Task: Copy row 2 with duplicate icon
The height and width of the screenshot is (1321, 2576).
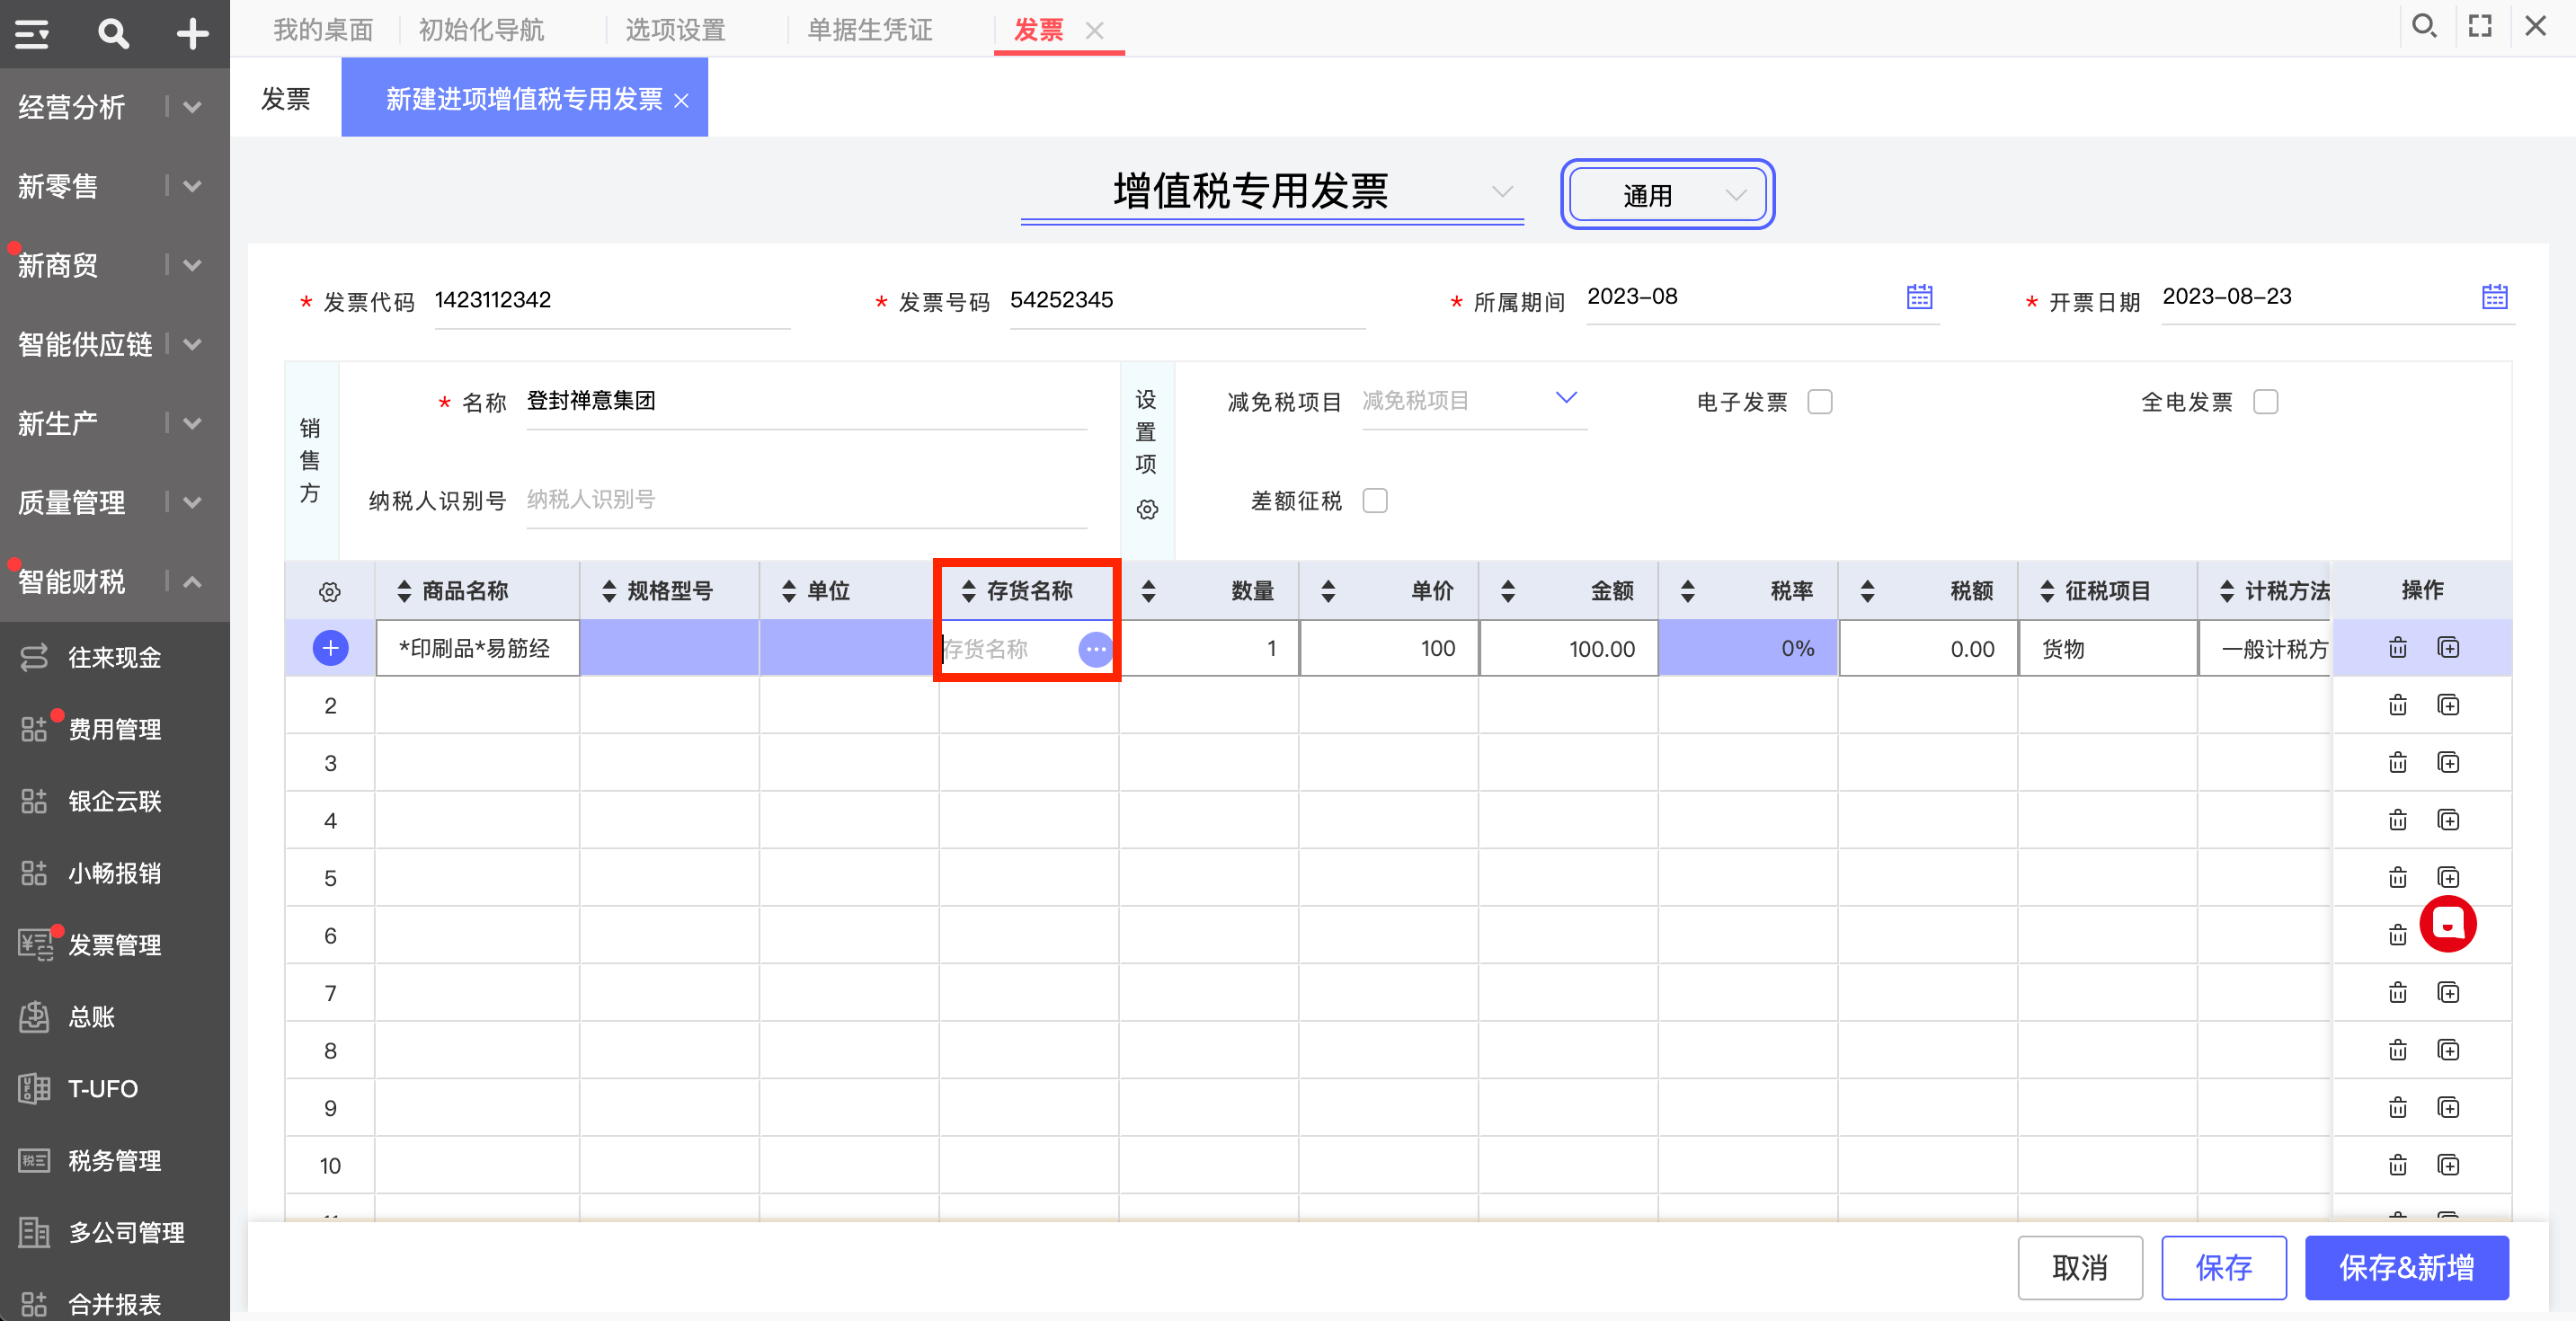Action: 2448,706
